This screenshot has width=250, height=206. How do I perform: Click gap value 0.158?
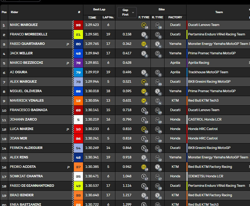pos(127,34)
